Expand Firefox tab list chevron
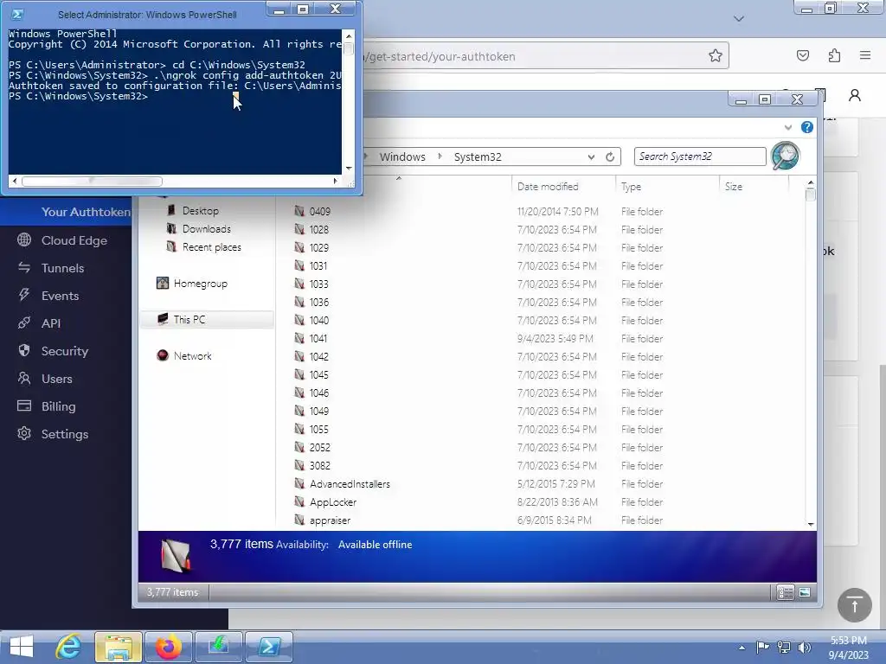Image resolution: width=886 pixels, height=664 pixels. coord(739,19)
